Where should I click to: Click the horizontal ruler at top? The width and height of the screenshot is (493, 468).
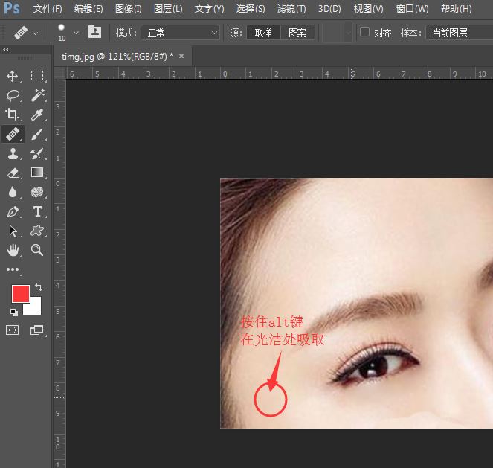(x=279, y=74)
